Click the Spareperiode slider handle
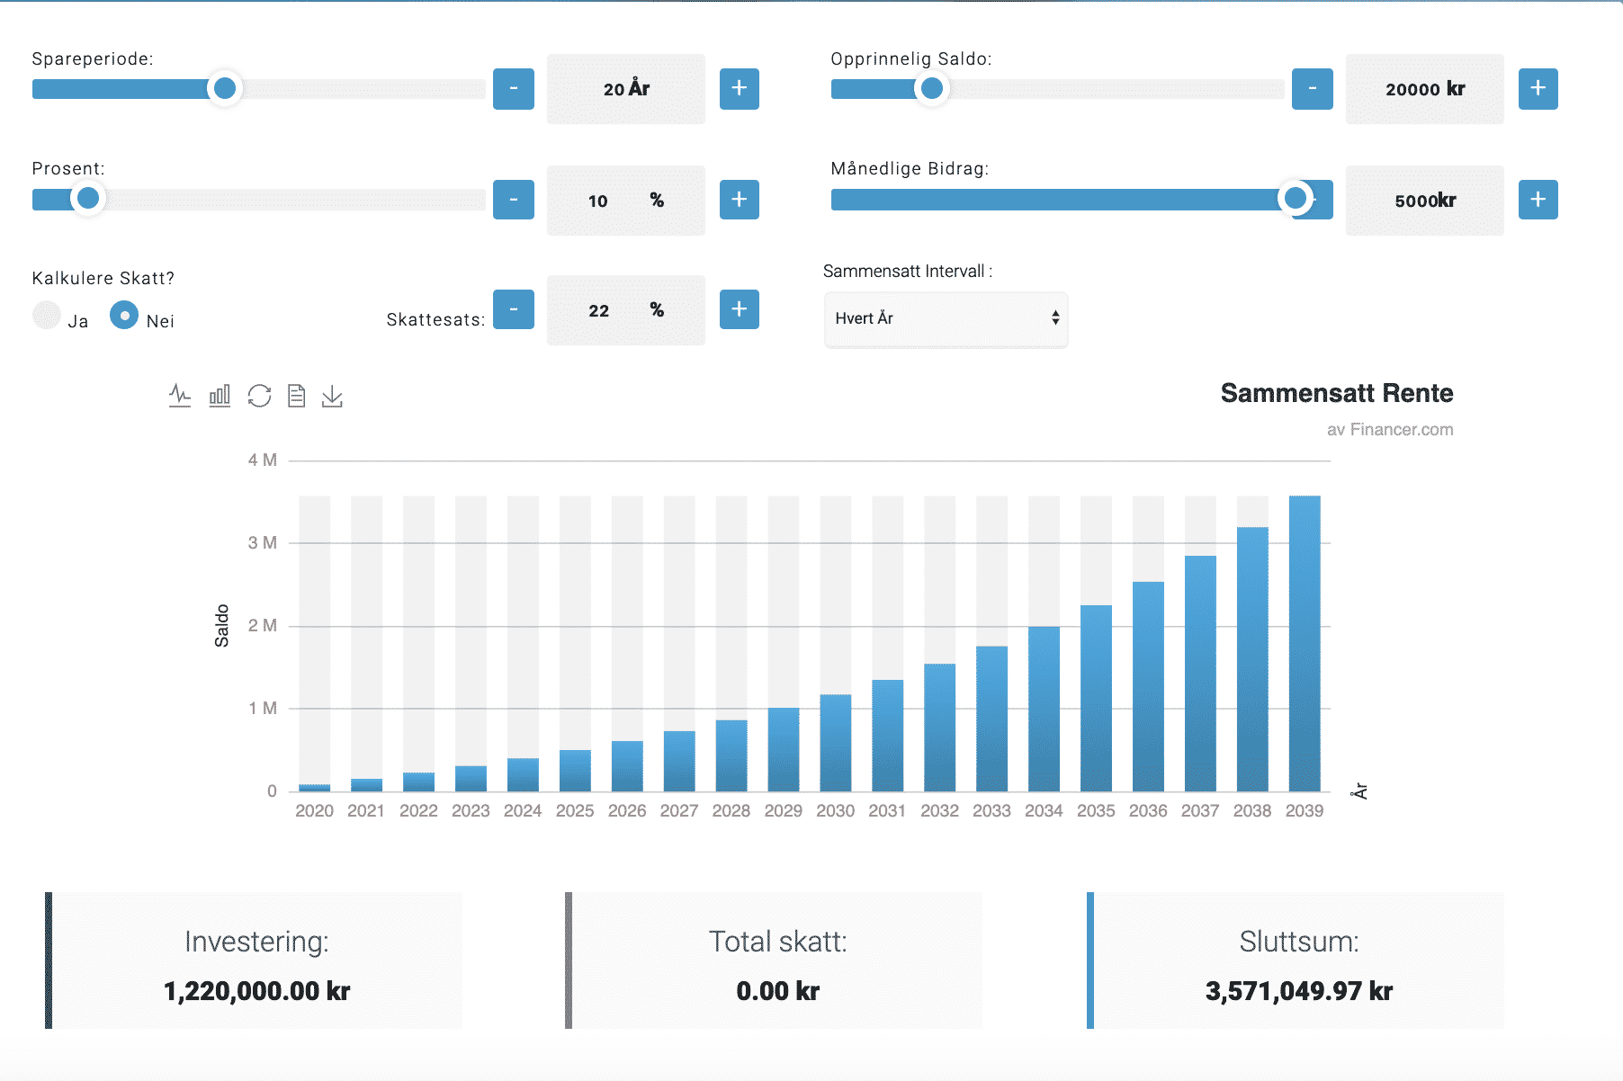This screenshot has height=1081, width=1623. coord(225,88)
